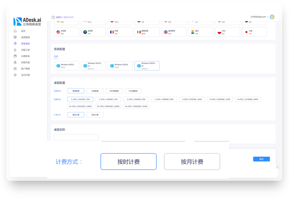
Task: Click the date text 2023.12.17
Action: pyautogui.click(x=69, y=17)
